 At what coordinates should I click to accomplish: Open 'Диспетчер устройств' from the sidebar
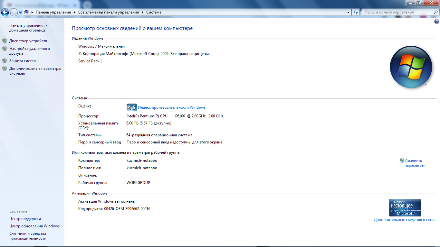coord(28,41)
